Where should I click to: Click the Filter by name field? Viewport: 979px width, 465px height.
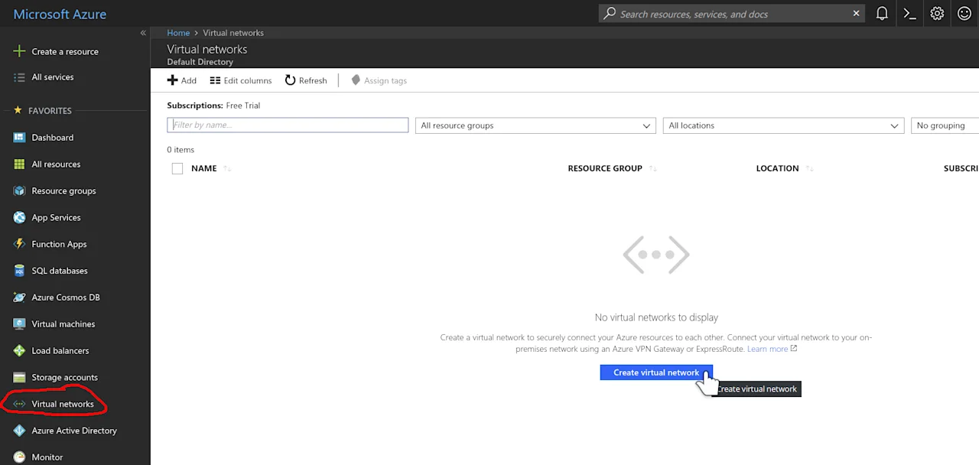288,125
